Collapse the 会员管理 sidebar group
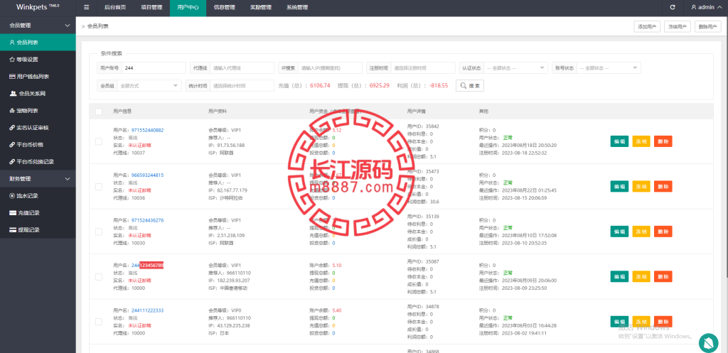728x353 pixels. [38, 26]
